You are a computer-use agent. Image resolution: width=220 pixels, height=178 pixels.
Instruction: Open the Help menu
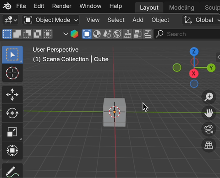115,6
